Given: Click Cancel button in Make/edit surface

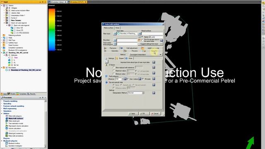Looking at the screenshot, I should (156, 113).
